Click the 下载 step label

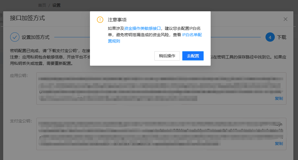tap(281, 37)
